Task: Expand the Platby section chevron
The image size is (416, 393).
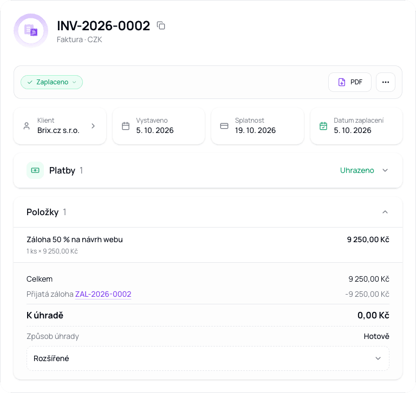Action: click(385, 170)
